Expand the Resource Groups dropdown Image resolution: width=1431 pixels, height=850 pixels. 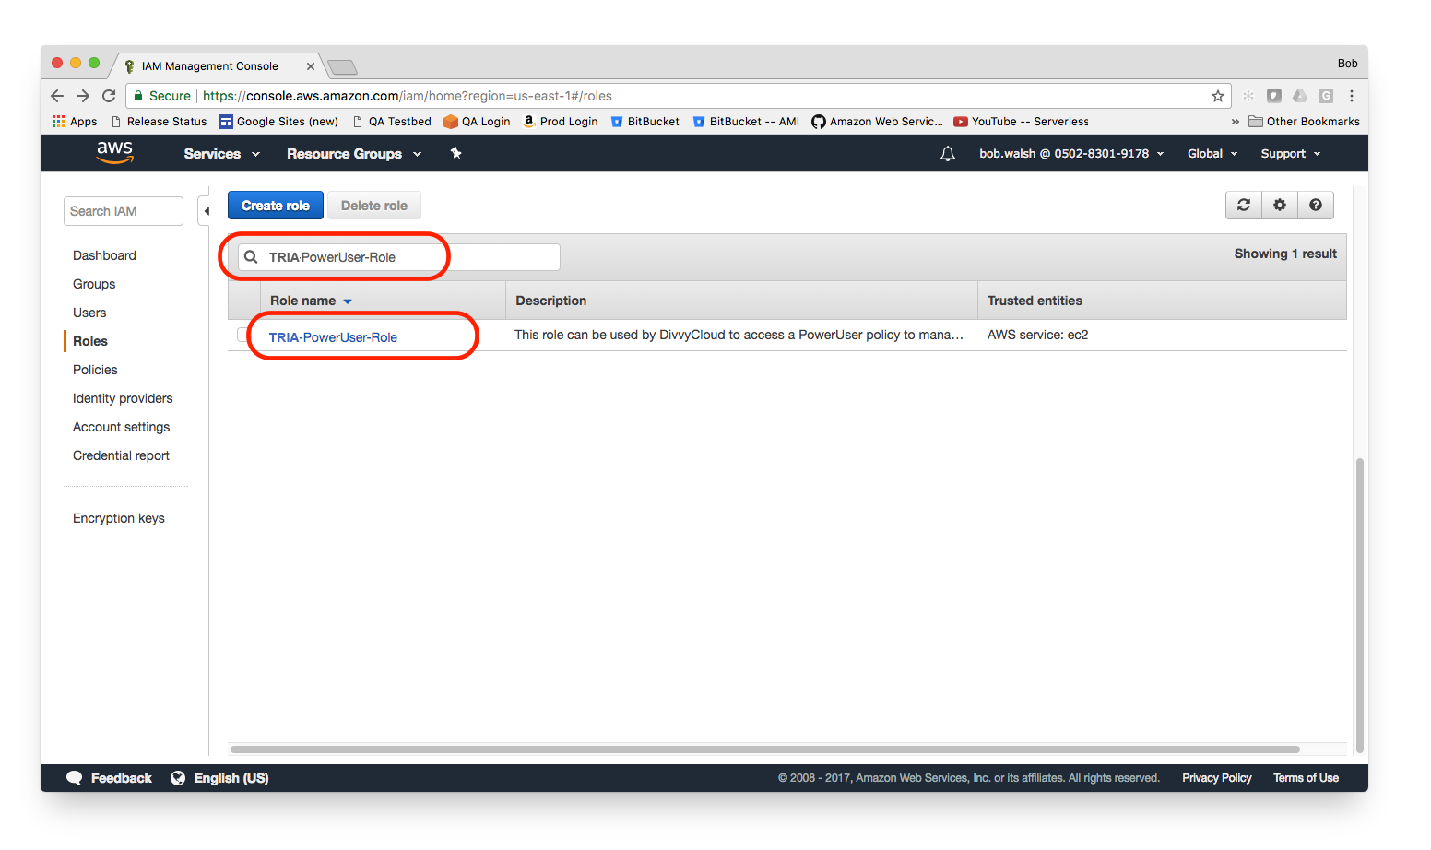tap(354, 154)
